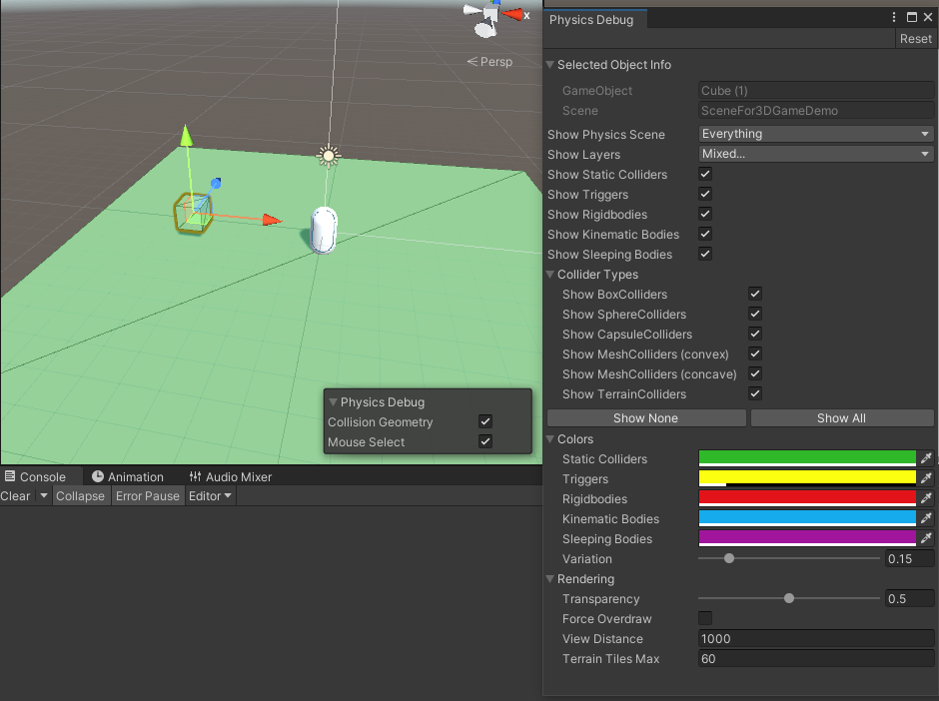The height and width of the screenshot is (701, 939).
Task: Open Triggers yellow color swatch
Action: [807, 478]
